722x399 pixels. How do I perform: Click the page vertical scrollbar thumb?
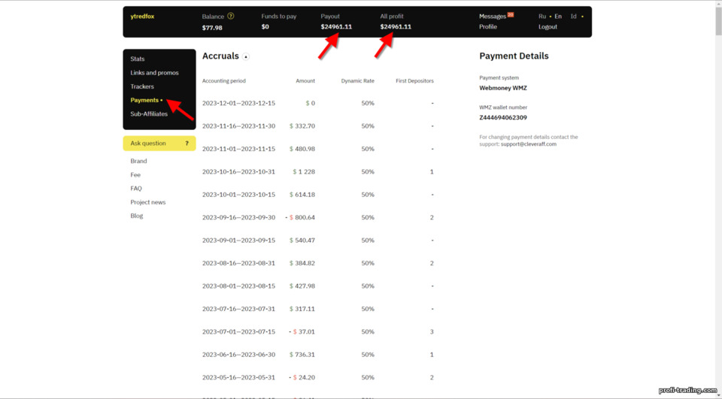718,21
